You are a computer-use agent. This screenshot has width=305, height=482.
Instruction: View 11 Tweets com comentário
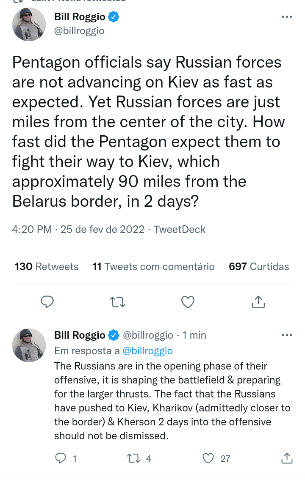pos(153,267)
